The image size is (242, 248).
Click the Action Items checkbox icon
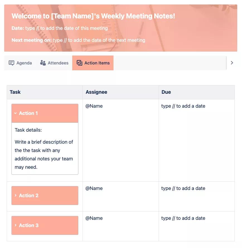(79, 62)
